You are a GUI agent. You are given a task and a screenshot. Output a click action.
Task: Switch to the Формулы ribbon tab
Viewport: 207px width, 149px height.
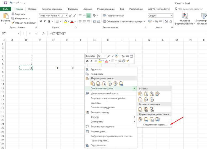pyautogui.click(x=73, y=9)
